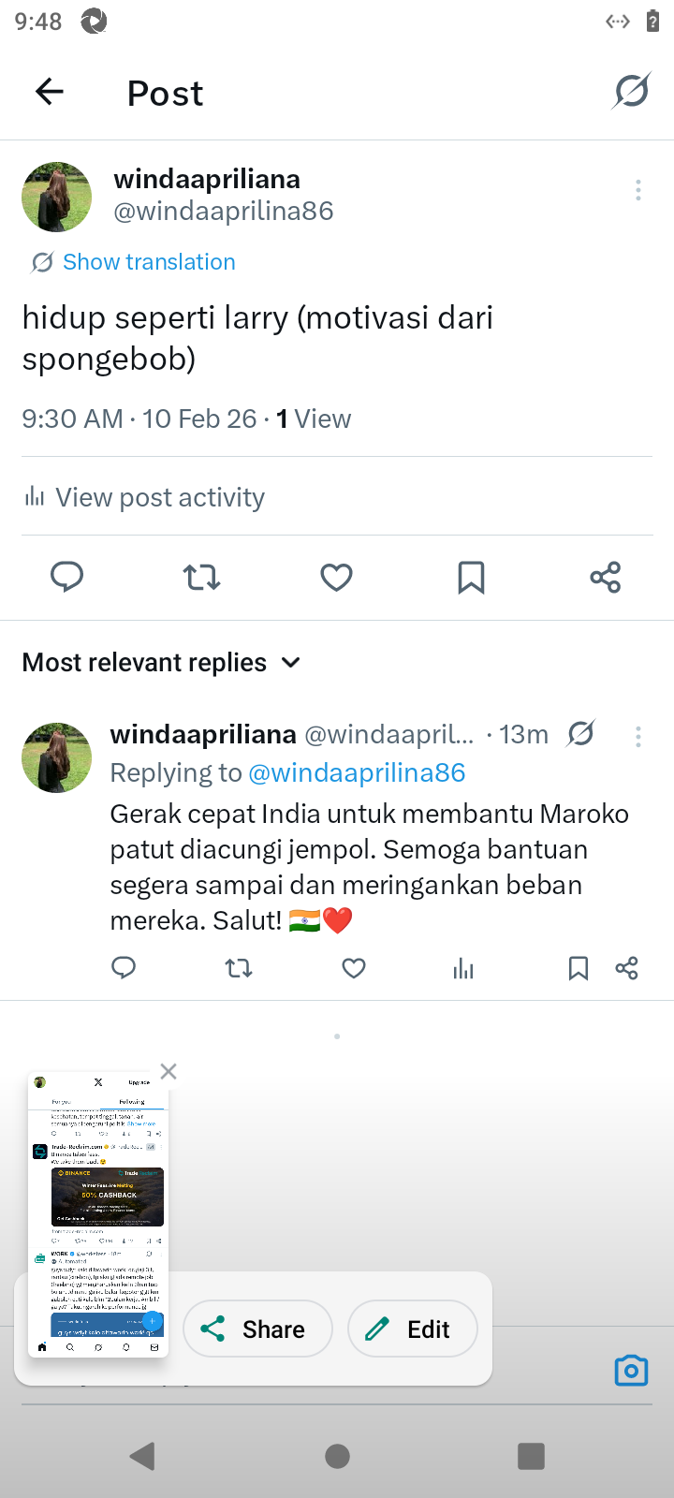
Task: Like the reply about India and Maroko
Action: [354, 968]
